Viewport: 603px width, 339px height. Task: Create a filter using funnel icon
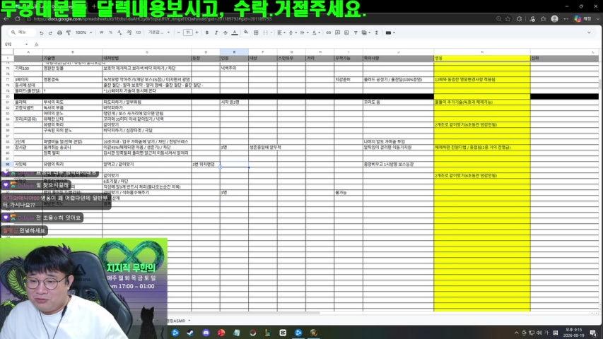pos(356,32)
